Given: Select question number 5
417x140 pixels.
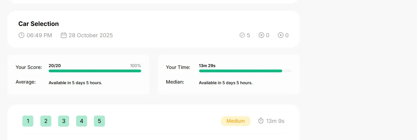Looking at the screenshot, I should [99, 121].
